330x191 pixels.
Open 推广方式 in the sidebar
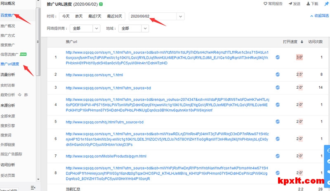[8, 35]
